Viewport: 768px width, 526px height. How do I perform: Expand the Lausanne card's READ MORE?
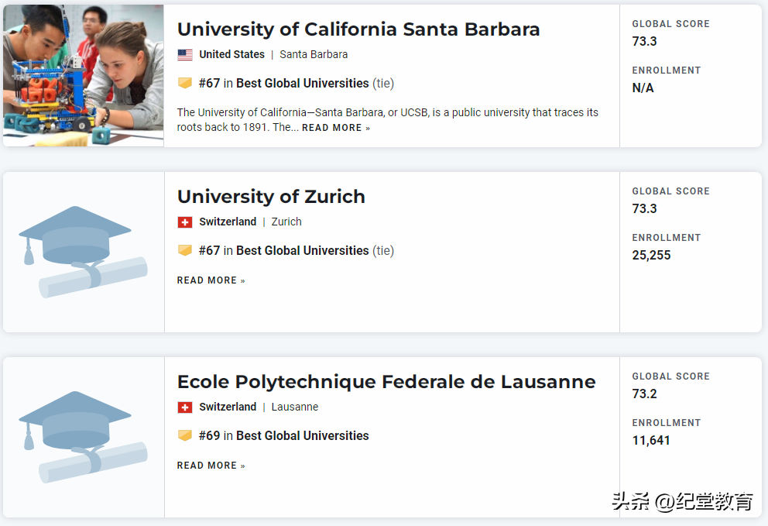211,466
